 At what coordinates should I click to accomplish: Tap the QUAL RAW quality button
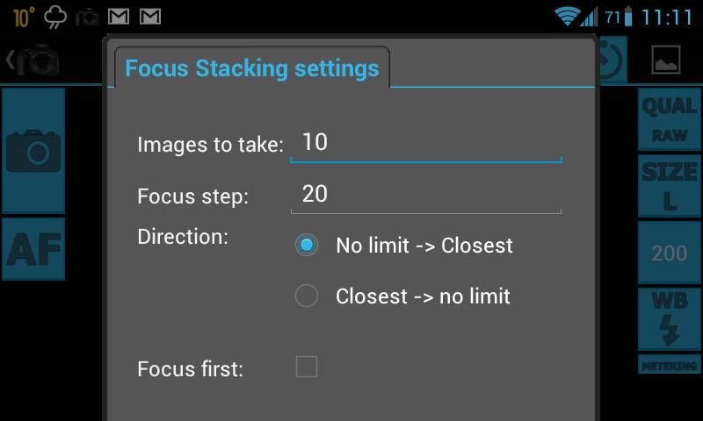[670, 119]
